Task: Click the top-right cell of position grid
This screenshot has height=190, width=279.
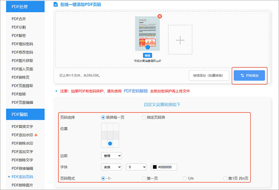Action: [x=116, y=127]
